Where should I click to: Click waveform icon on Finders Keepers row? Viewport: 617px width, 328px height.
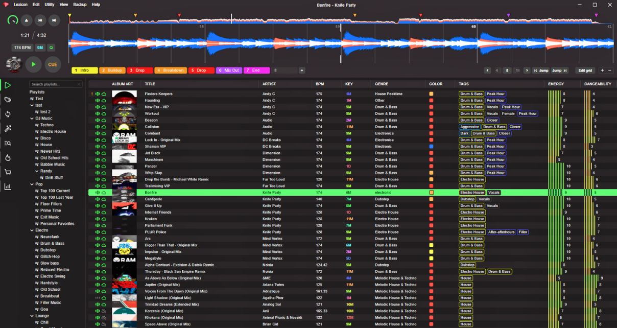pos(98,94)
